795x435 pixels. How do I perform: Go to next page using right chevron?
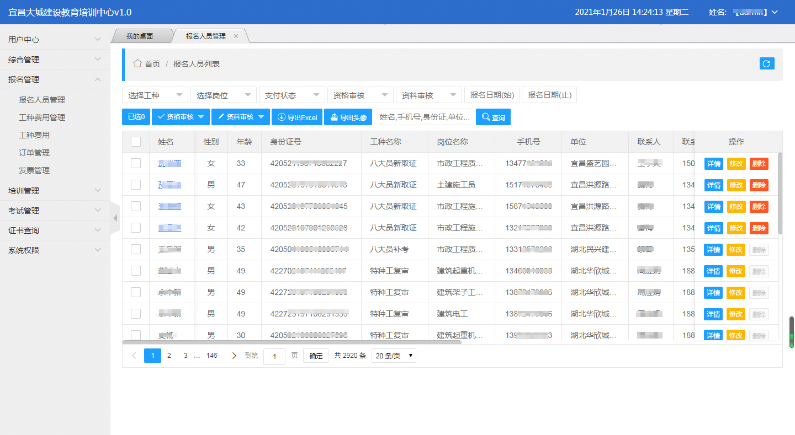pyautogui.click(x=234, y=356)
